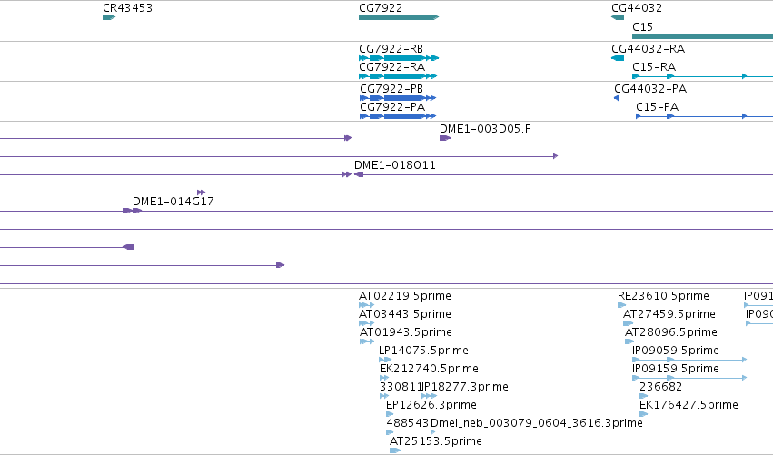Select EST AT28096.5prime

click(x=629, y=341)
